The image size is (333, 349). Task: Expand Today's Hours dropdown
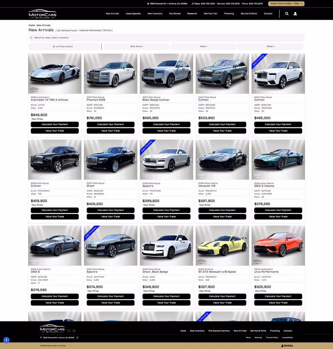click(x=286, y=3)
